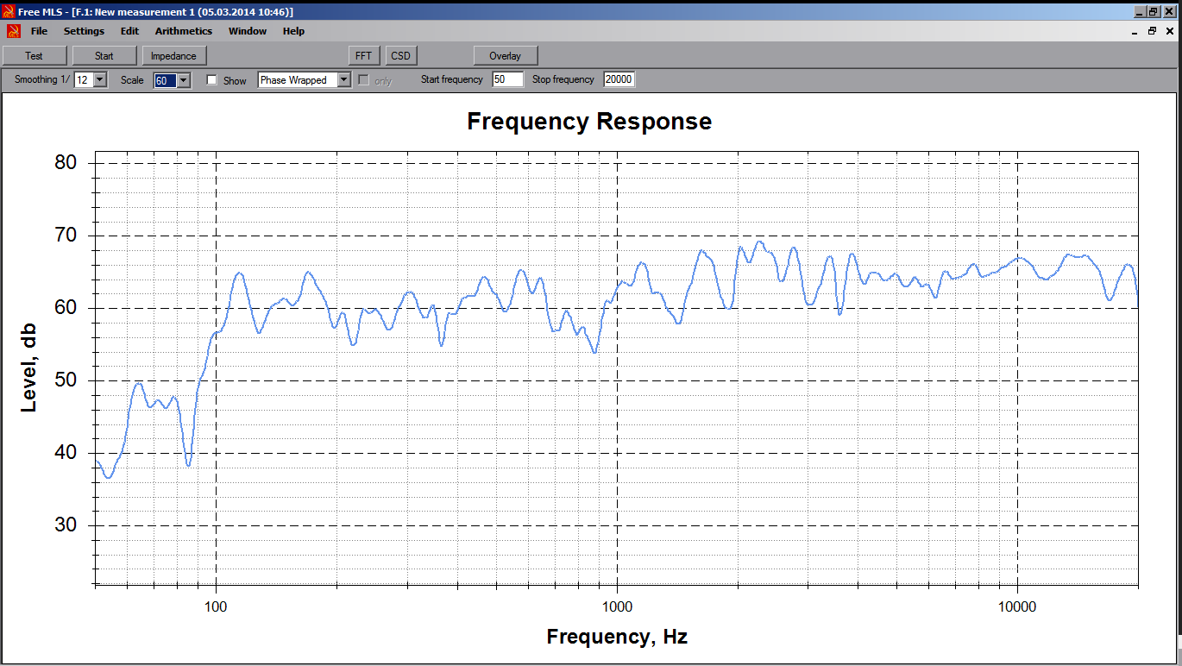The width and height of the screenshot is (1182, 666).
Task: Open the File menu
Action: [x=39, y=31]
